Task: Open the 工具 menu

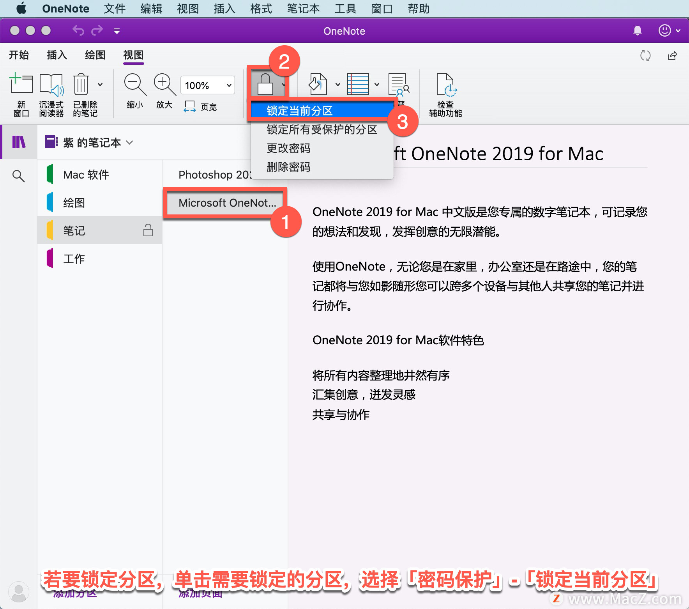Action: (345, 8)
